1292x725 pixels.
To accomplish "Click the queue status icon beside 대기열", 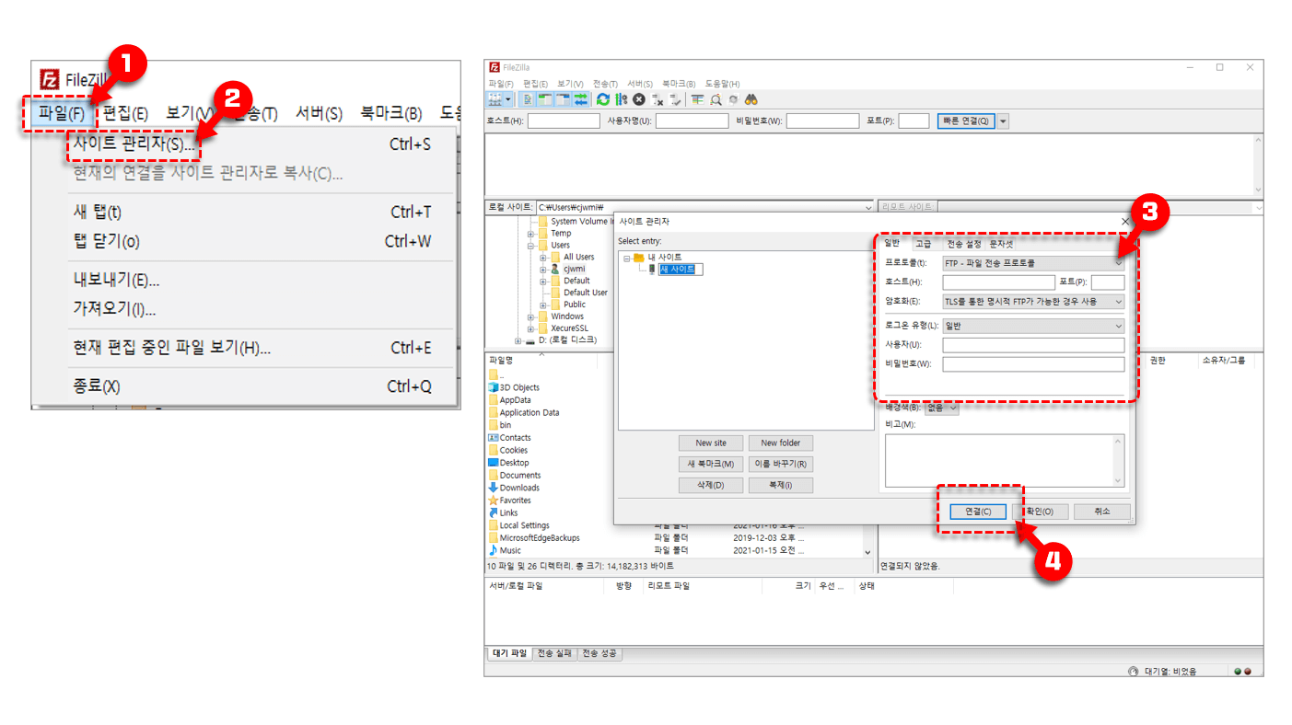I will pyautogui.click(x=1133, y=672).
